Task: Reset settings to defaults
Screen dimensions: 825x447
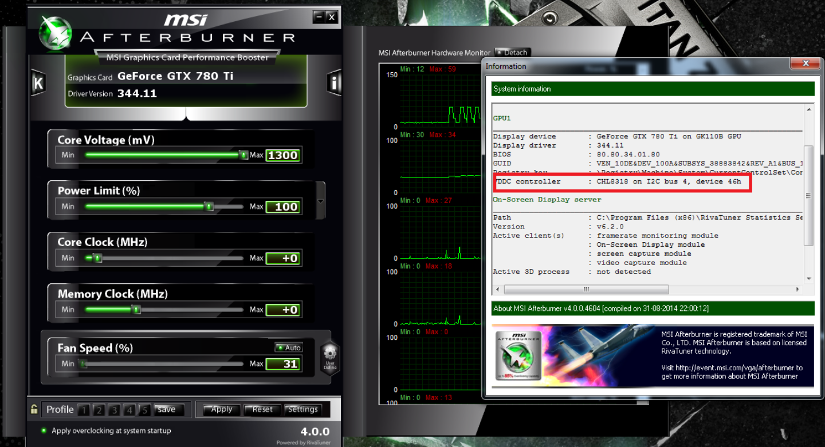Action: [262, 409]
